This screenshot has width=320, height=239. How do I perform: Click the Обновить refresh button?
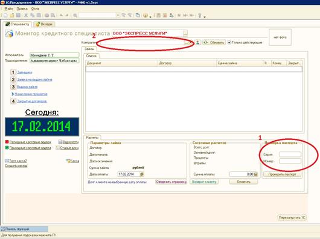tap(214, 42)
